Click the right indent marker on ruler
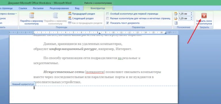221x104 pixels. pyautogui.click(x=166, y=33)
